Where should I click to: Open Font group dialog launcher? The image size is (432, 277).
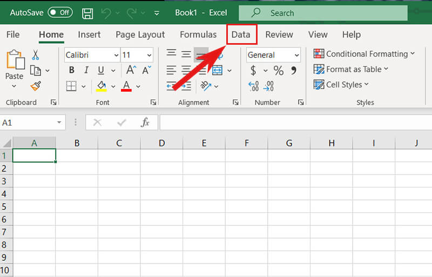tap(153, 102)
